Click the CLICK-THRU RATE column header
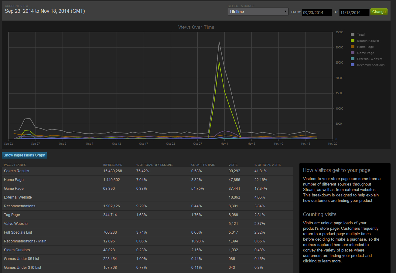This screenshot has width=396, height=273. click(203, 165)
